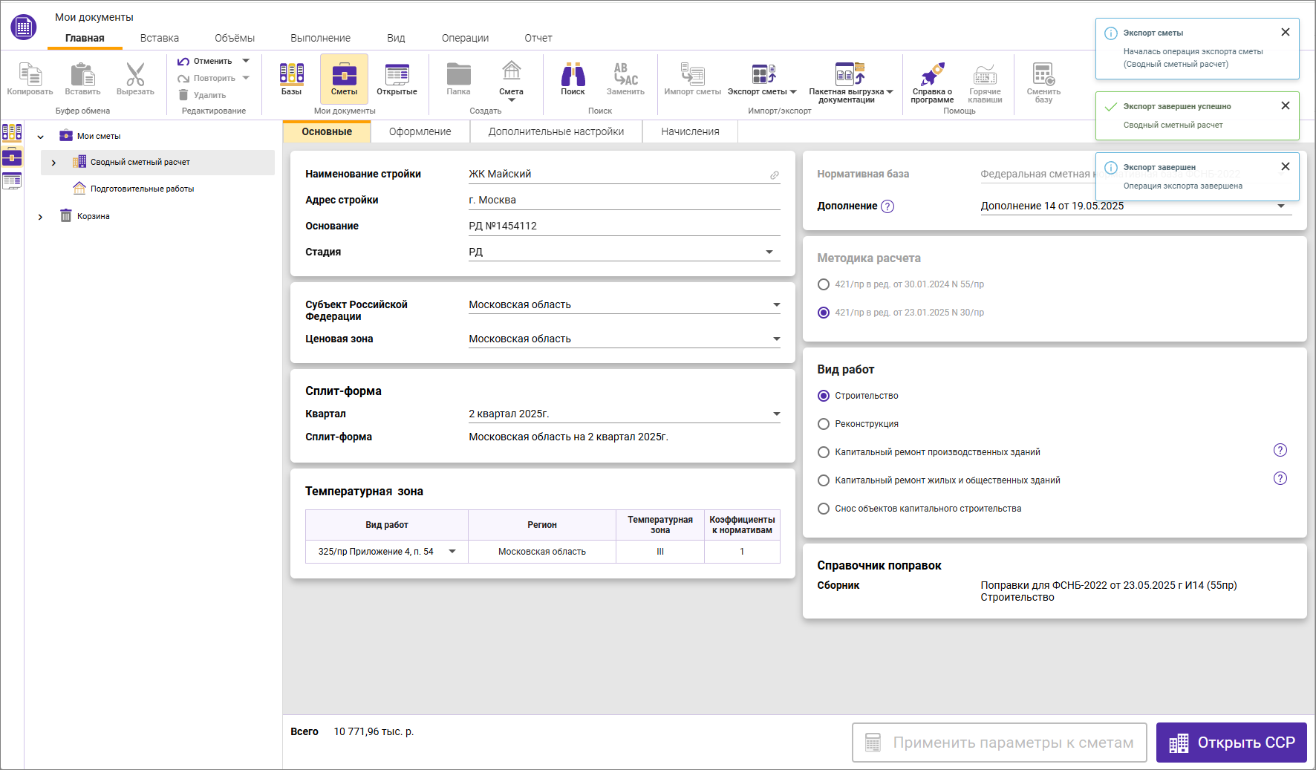
Task: Click the link icon in Наименование стройки field
Action: (774, 175)
